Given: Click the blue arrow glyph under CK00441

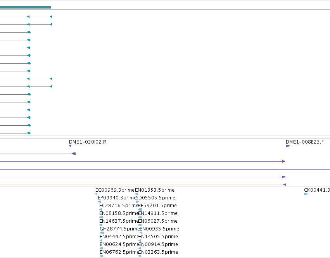Looking at the screenshot, I should click(x=306, y=194).
